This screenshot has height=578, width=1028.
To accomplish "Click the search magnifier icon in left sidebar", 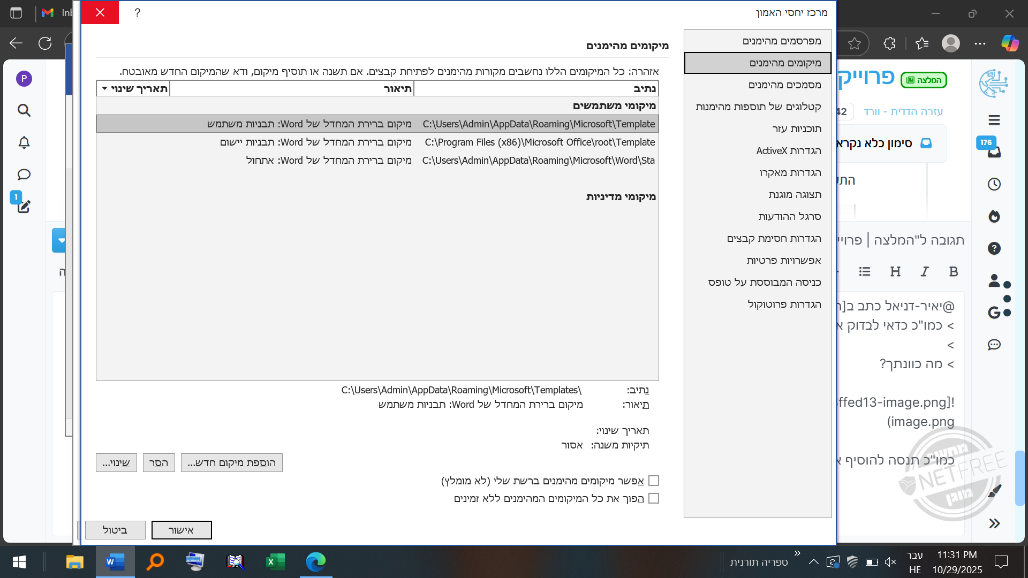I will 24,110.
